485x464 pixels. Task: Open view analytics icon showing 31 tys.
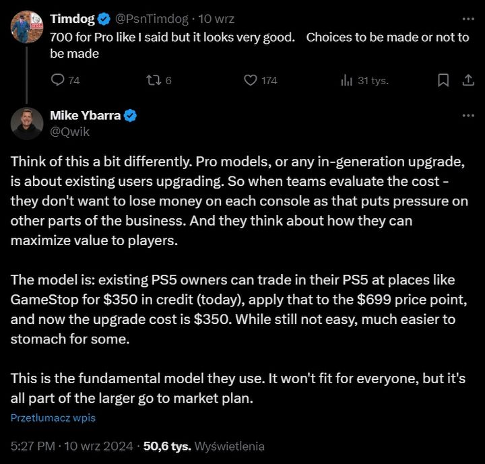pos(348,80)
